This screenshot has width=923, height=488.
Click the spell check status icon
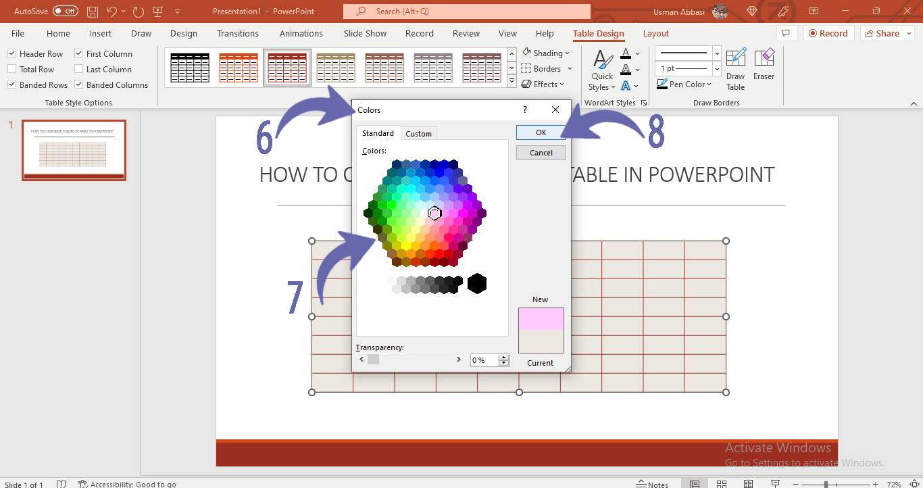pos(61,484)
